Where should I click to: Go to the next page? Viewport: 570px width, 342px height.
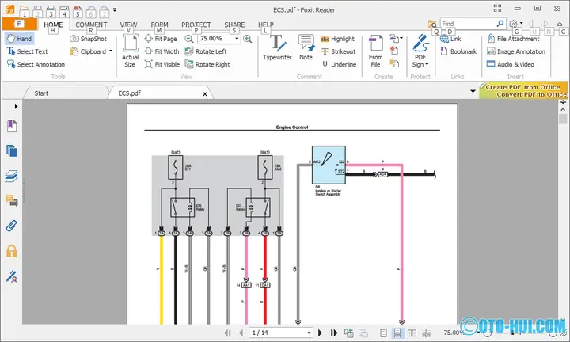point(321,333)
